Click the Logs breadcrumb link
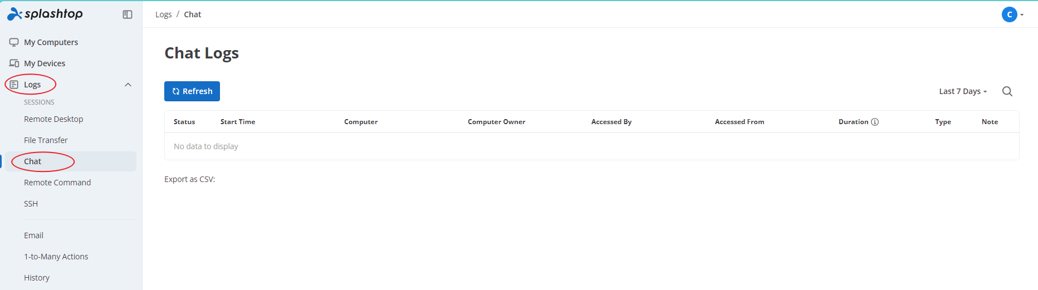 click(x=163, y=14)
